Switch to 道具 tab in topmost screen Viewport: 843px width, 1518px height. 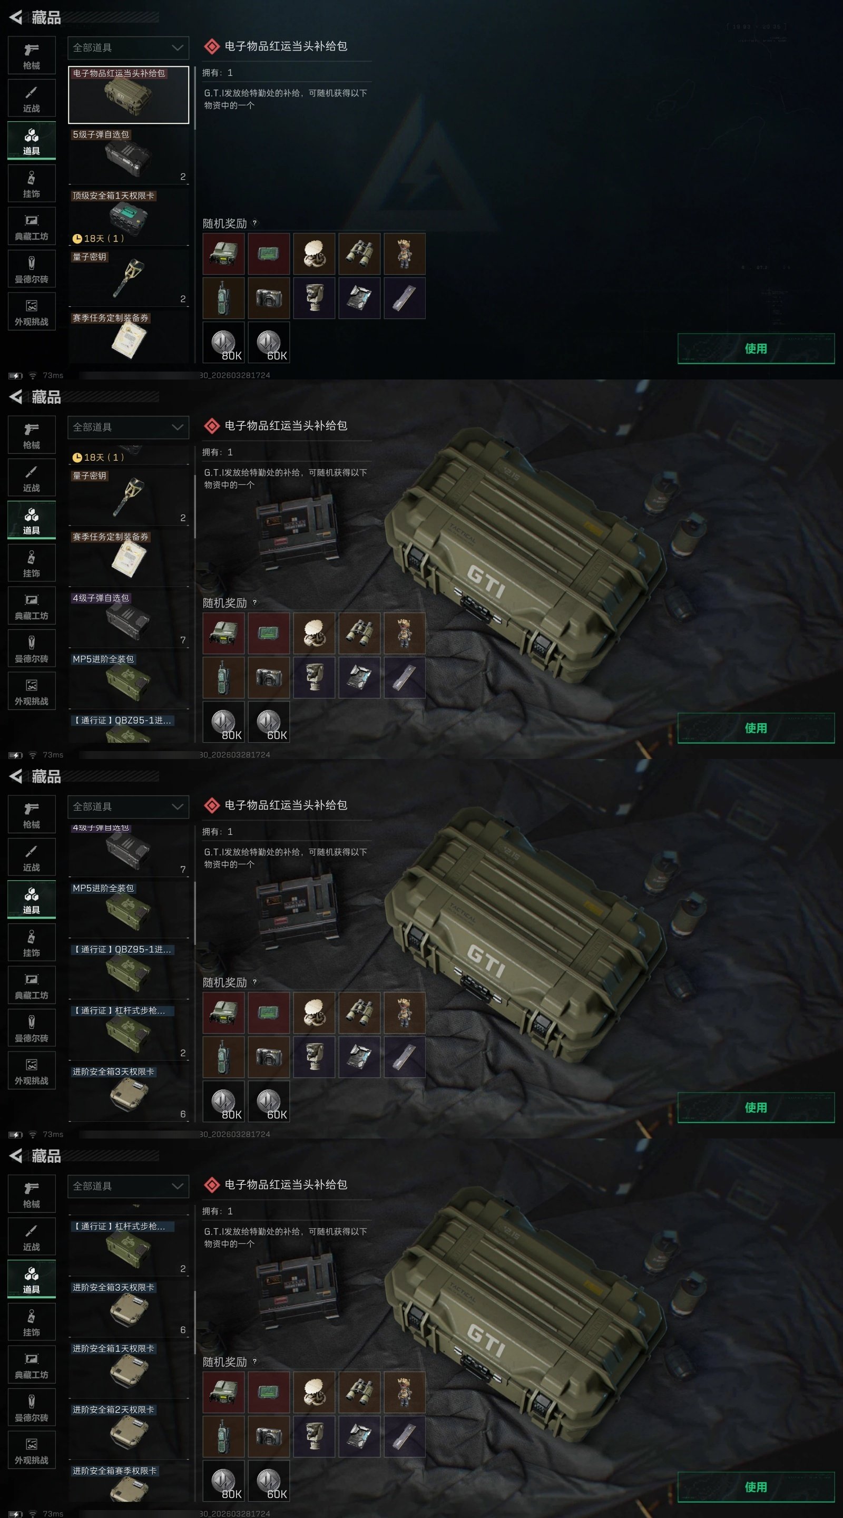pos(32,141)
